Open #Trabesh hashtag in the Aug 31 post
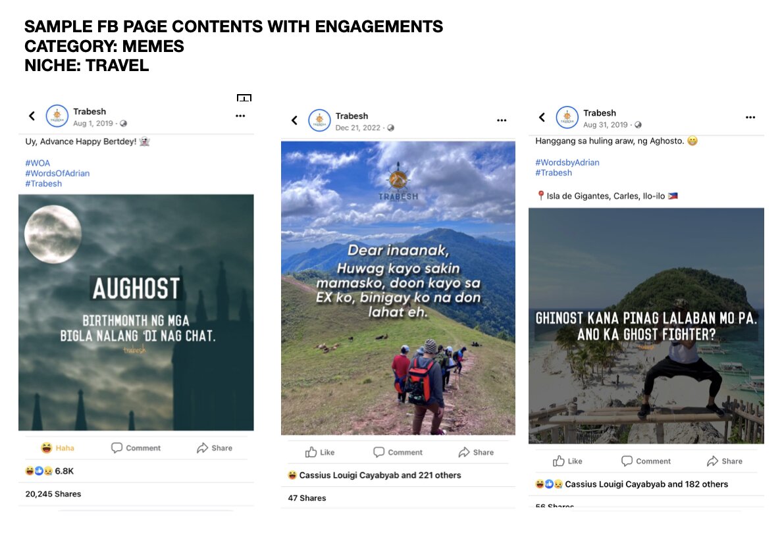 (x=554, y=172)
